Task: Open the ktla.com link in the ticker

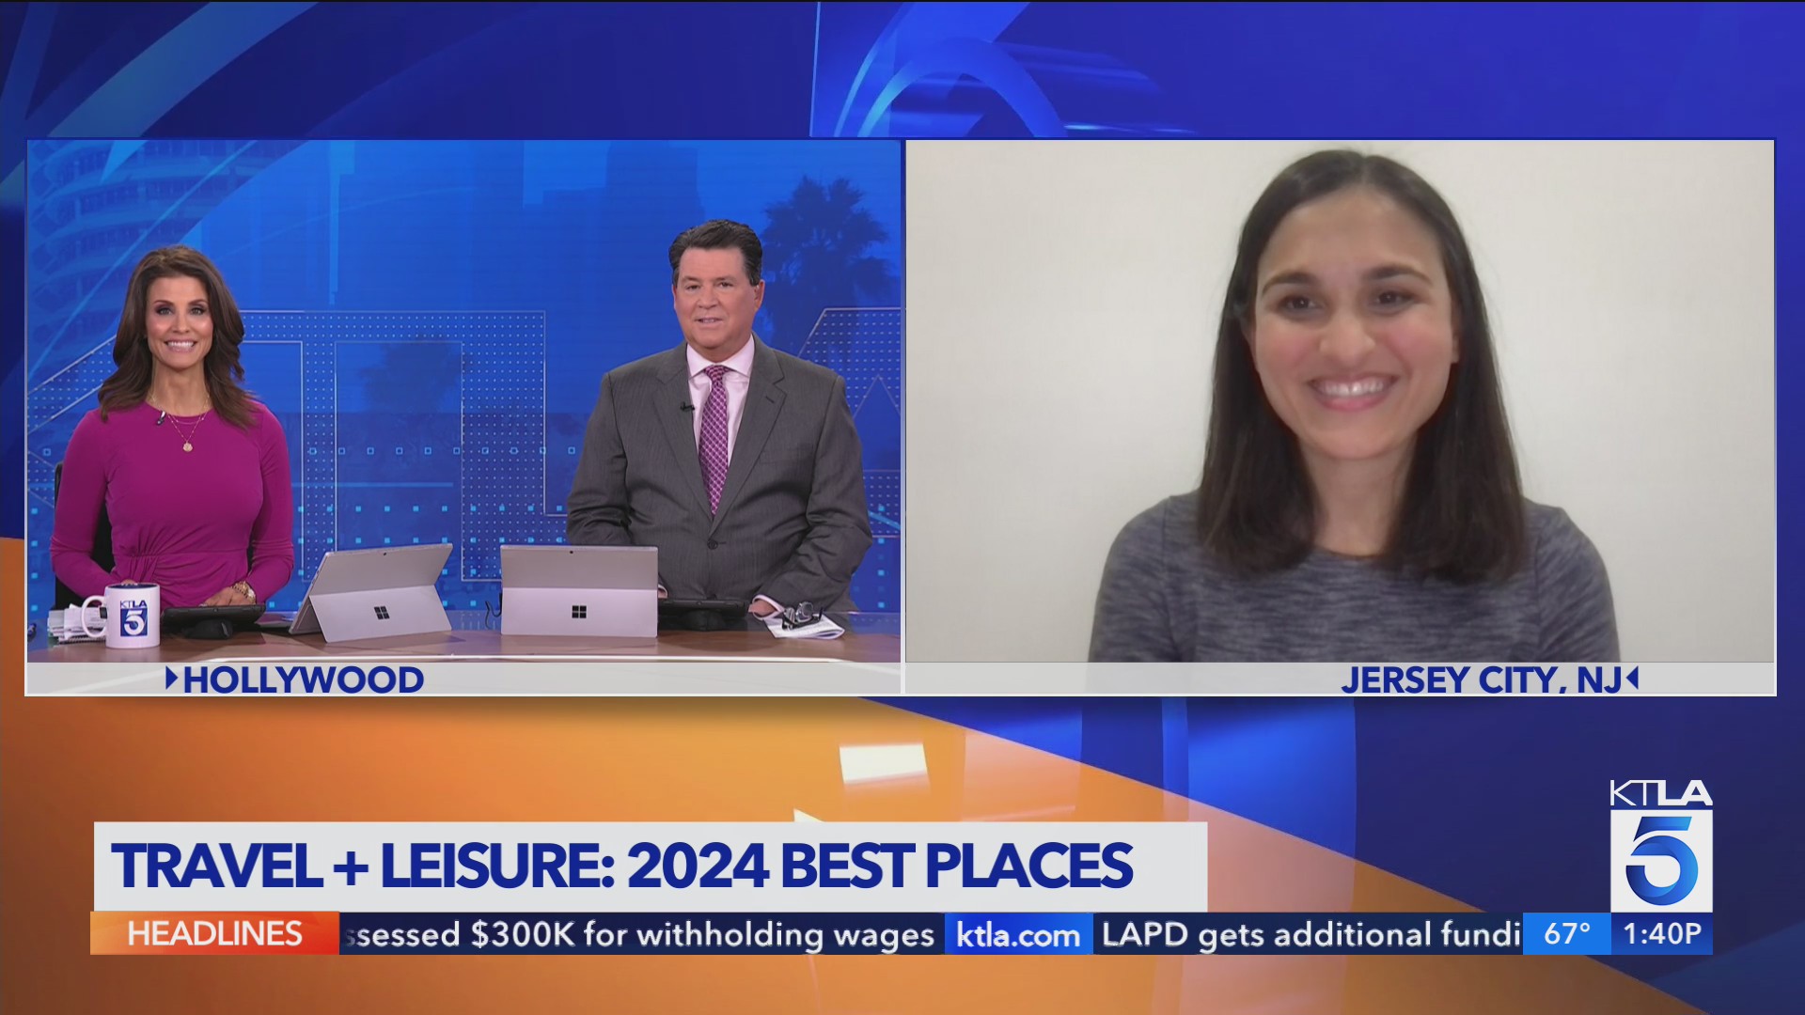Action: coord(1018,935)
